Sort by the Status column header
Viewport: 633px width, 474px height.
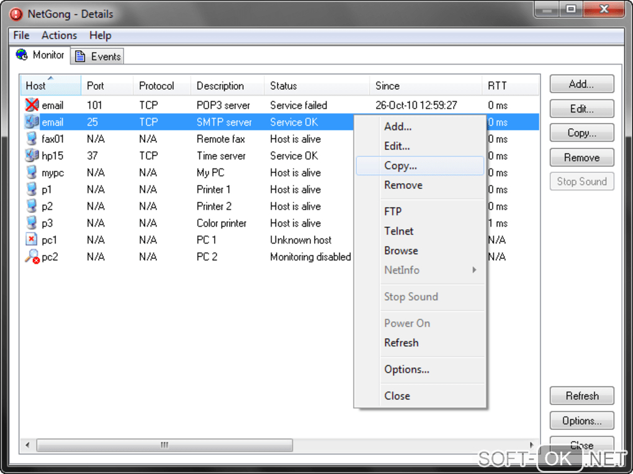317,86
